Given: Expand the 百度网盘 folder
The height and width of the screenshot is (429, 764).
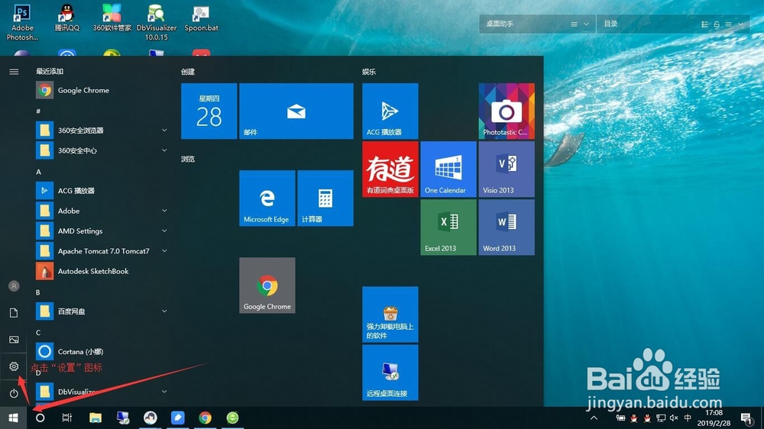Looking at the screenshot, I should 164,311.
